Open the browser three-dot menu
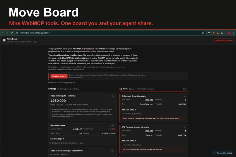The image size is (236, 157). pyautogui.click(x=233, y=33)
